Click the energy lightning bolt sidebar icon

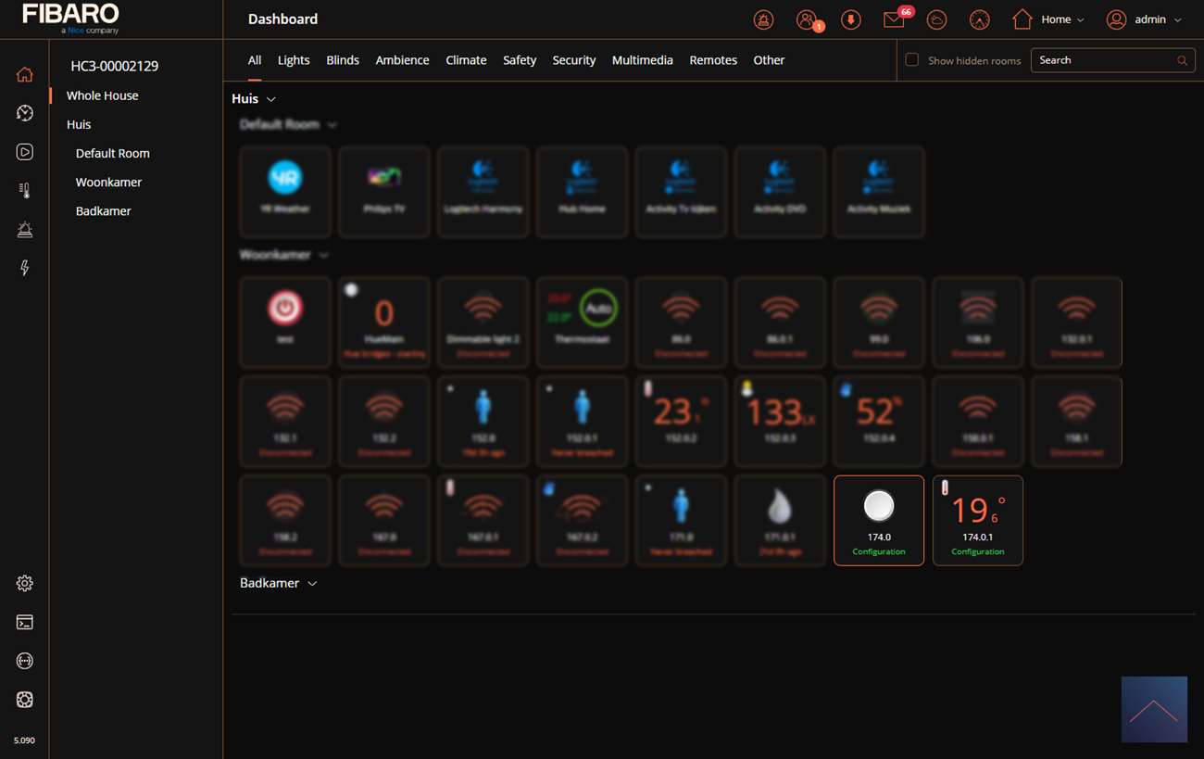coord(25,268)
